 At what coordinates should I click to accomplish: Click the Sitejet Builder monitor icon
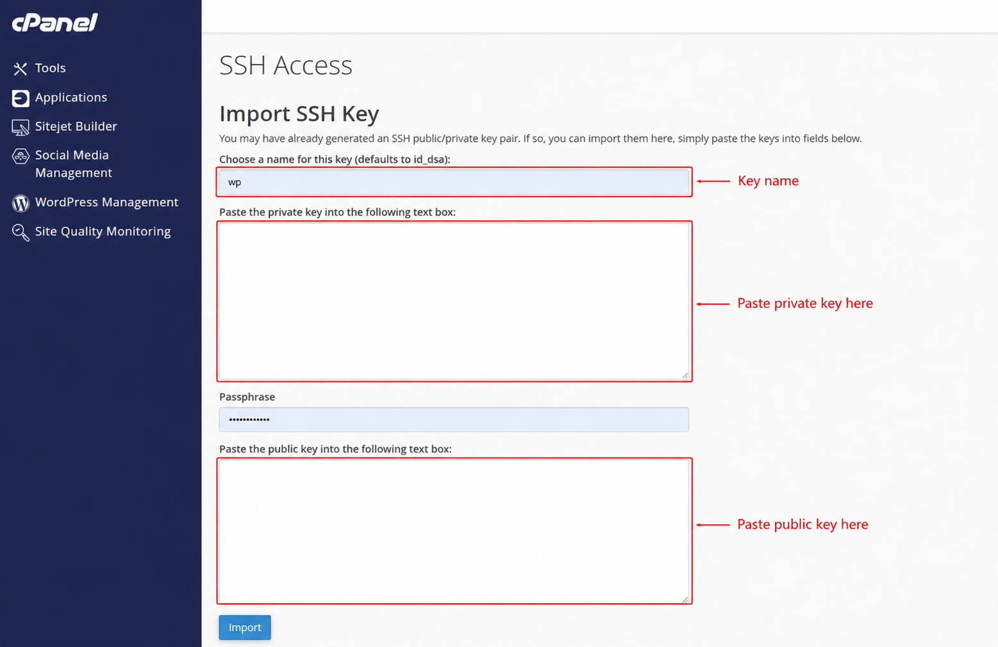coord(21,127)
